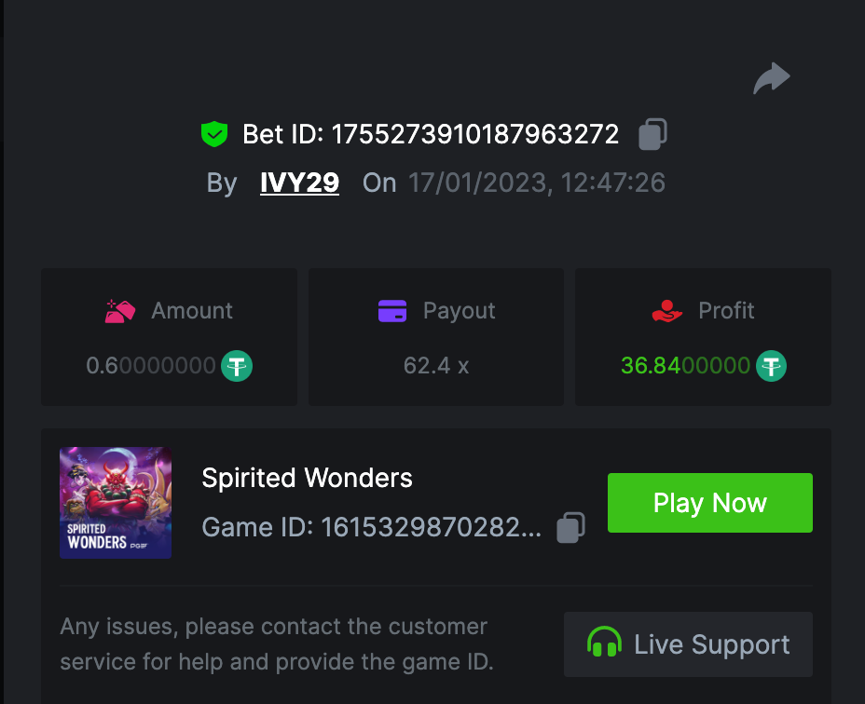This screenshot has height=704, width=865.
Task: Click the Bet ID number text
Action: tap(475, 134)
